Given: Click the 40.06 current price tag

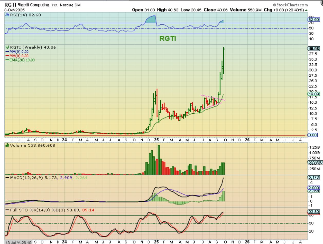Looking at the screenshot, I should (x=313, y=48).
